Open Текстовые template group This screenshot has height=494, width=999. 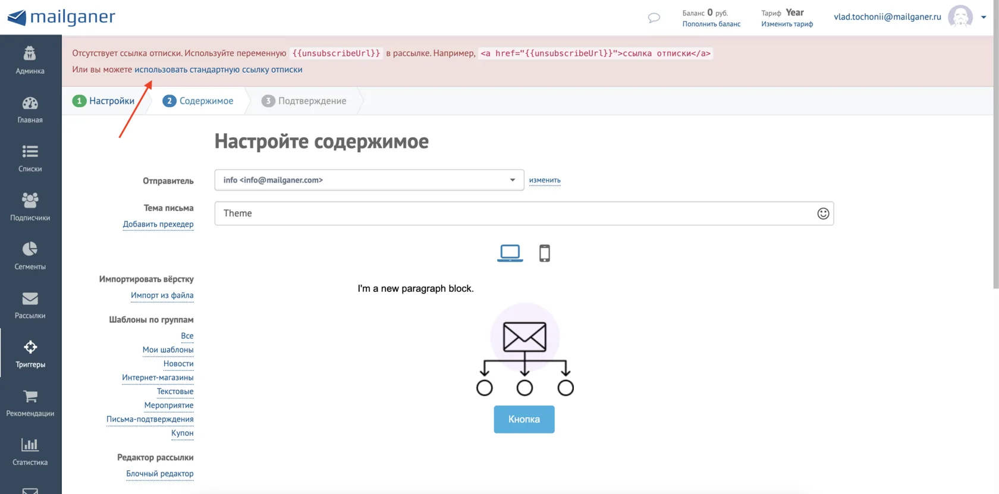175,392
